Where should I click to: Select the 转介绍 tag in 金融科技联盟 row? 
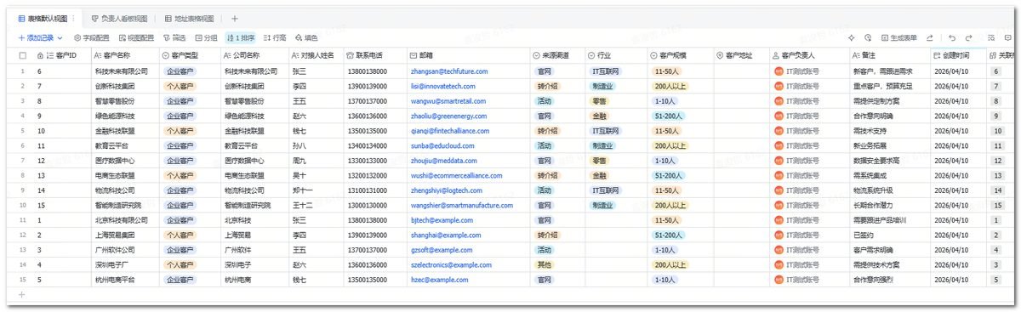(x=547, y=131)
